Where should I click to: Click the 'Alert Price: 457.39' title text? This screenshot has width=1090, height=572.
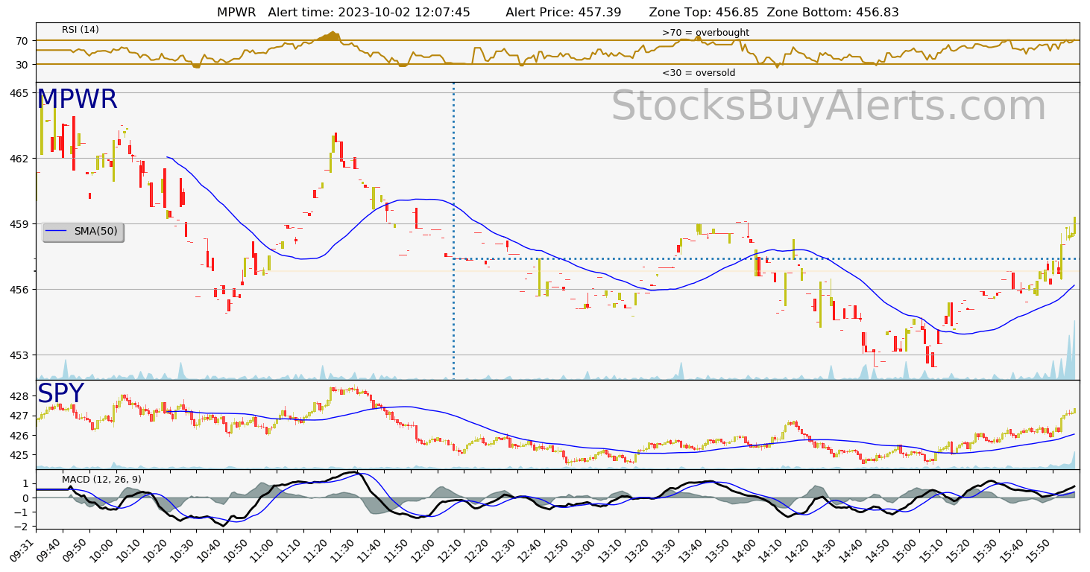pyautogui.click(x=563, y=13)
